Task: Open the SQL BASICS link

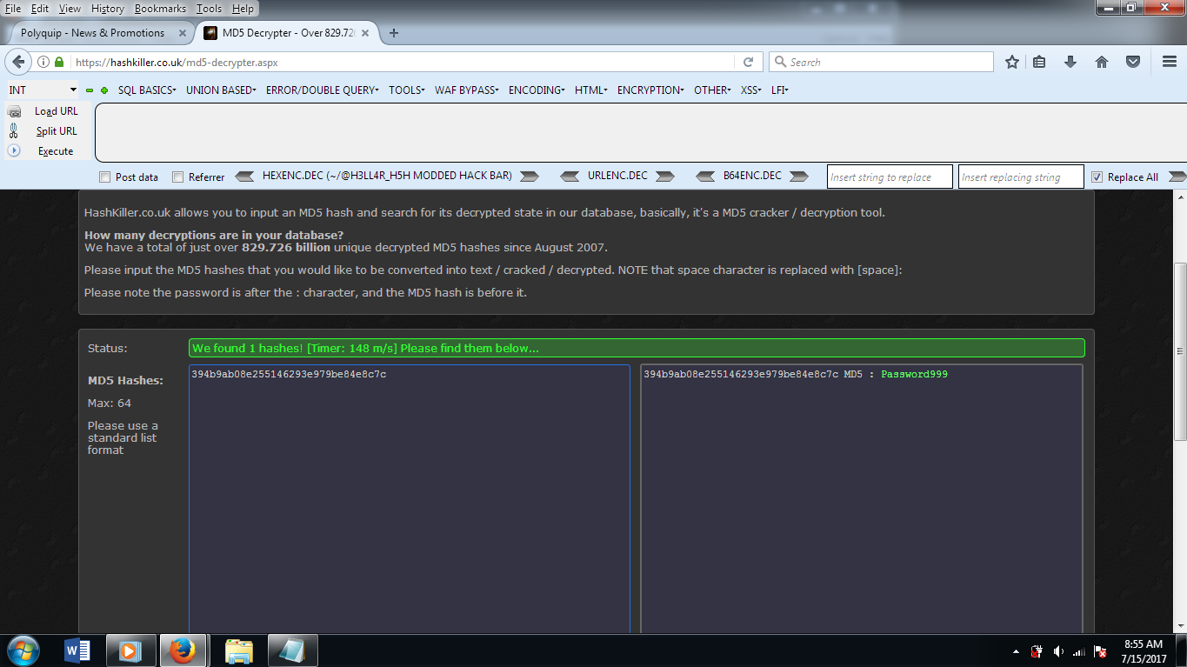Action: click(144, 90)
